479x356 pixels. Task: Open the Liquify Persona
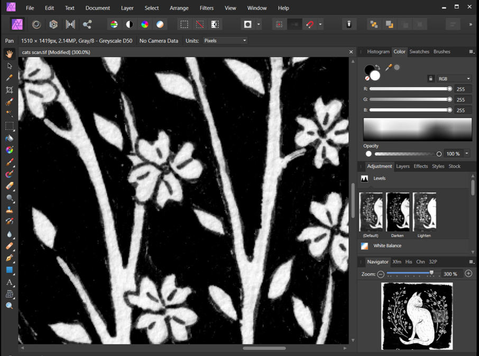[x=36, y=24]
